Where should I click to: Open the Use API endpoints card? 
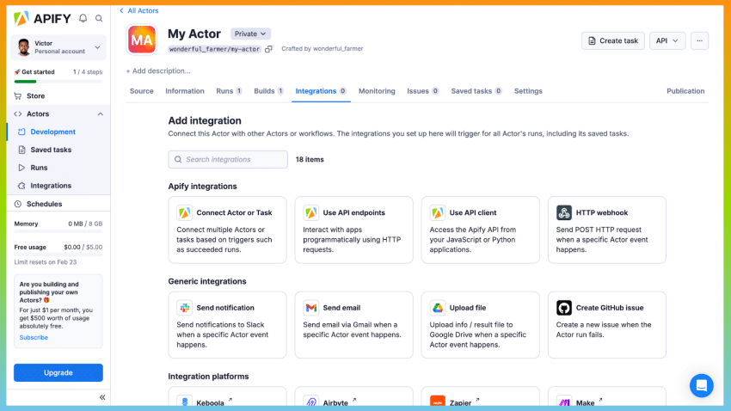pos(353,230)
